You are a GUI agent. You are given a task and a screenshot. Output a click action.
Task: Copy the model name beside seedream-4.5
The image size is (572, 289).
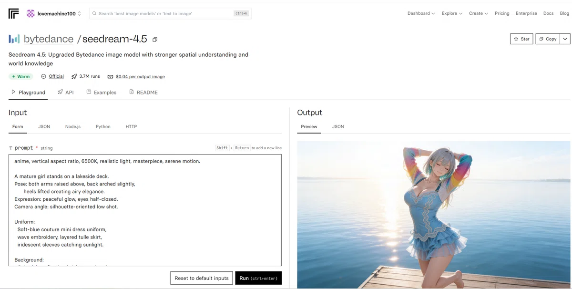(x=155, y=40)
